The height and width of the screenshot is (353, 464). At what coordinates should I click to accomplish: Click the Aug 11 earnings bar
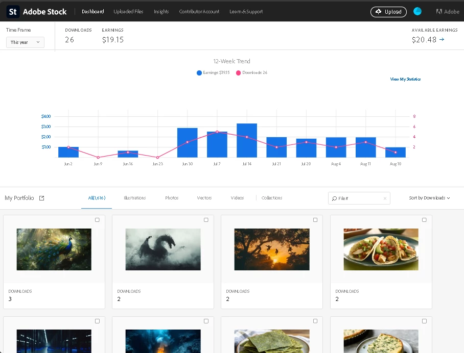(366, 147)
